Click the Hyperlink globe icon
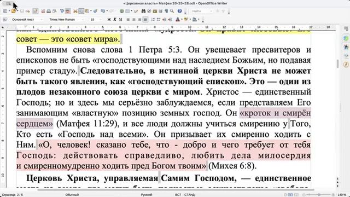350x197 pixels. pyautogui.click(x=121, y=11)
